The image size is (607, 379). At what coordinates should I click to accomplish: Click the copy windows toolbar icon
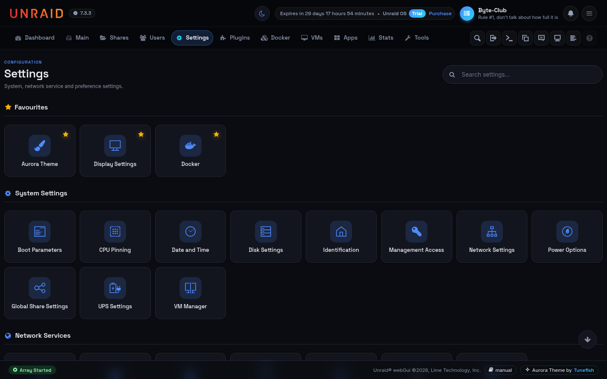click(525, 38)
